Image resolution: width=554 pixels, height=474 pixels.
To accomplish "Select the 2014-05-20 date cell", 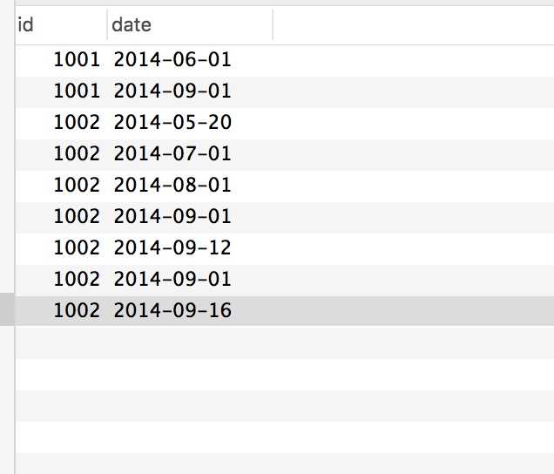I will coord(172,123).
